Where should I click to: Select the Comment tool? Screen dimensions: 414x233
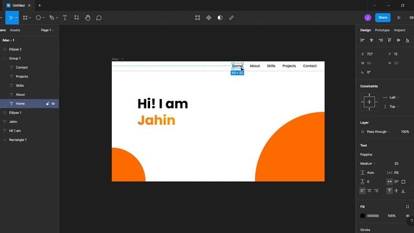pyautogui.click(x=99, y=17)
